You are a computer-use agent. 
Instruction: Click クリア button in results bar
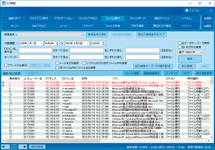click(186, 73)
